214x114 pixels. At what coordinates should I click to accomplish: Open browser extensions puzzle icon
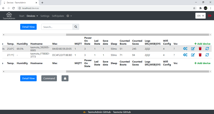tap(200, 8)
